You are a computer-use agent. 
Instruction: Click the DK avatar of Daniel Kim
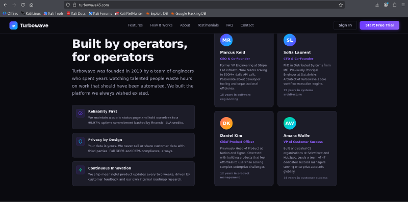point(226,123)
